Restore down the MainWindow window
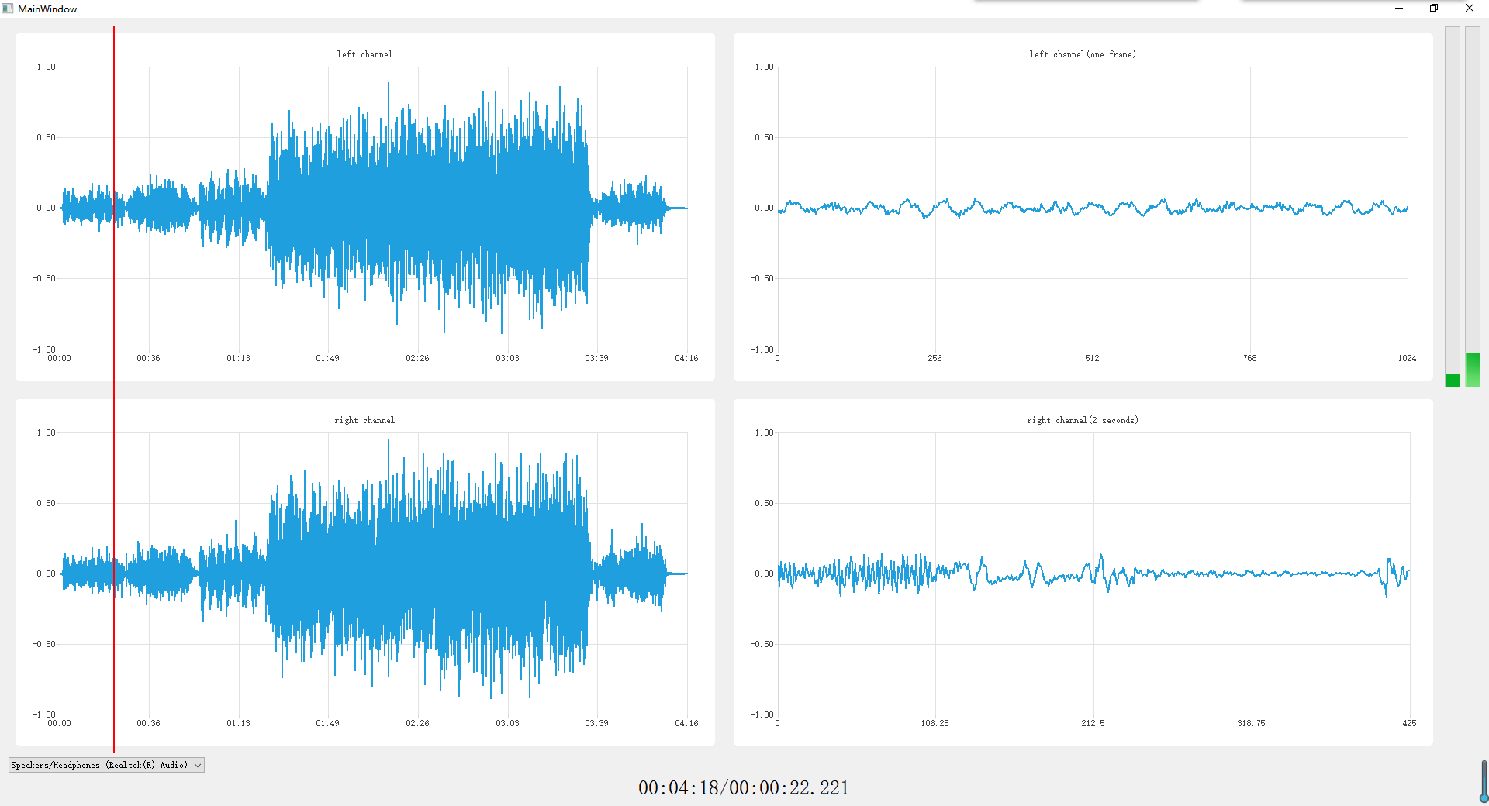Viewport: 1489px width, 806px height. [x=1434, y=9]
